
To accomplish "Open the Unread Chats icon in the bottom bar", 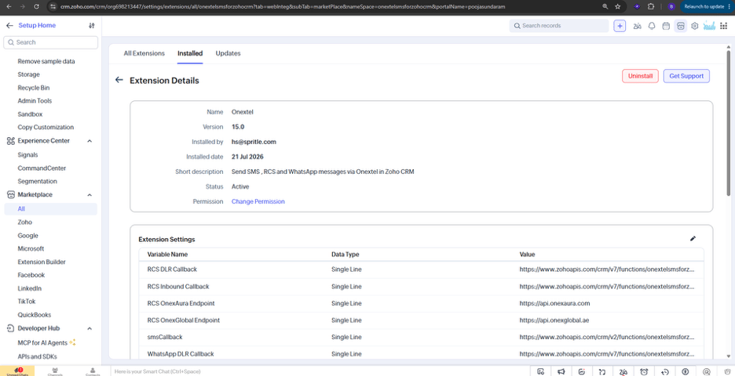I will [16, 371].
